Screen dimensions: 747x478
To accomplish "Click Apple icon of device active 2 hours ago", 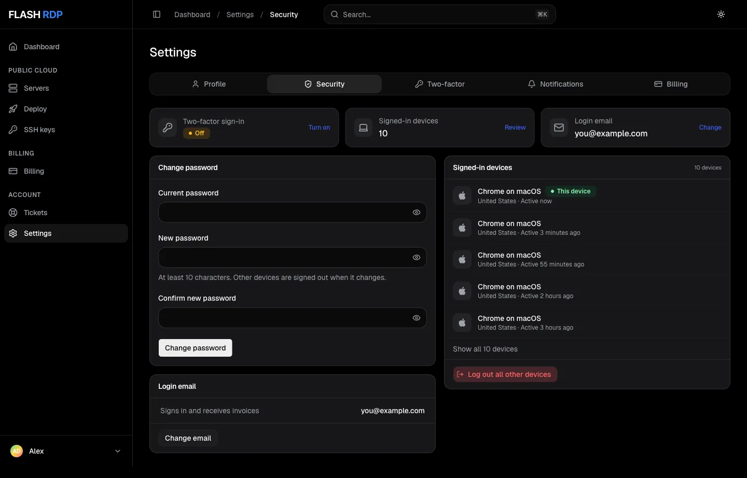I will click(462, 291).
